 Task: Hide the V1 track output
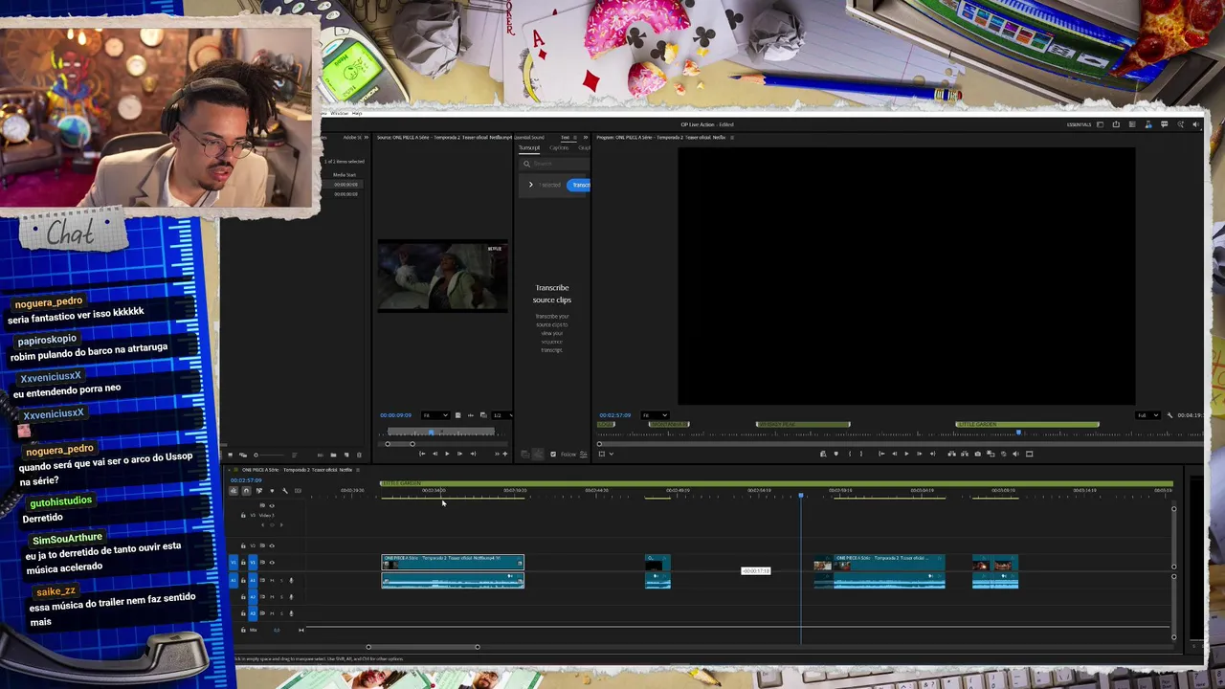pos(272,563)
